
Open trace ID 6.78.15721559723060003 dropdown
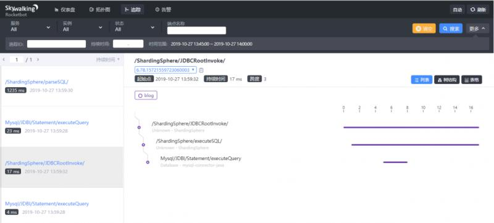tap(165, 70)
